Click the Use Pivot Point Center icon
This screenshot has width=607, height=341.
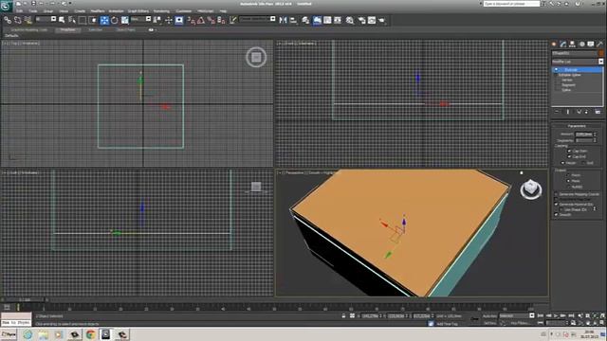(x=157, y=20)
